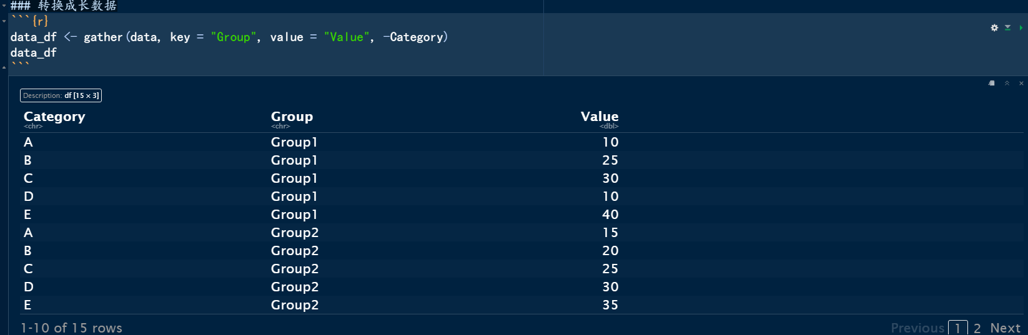The image size is (1028, 335).
Task: Click current page 1 indicator
Action: click(x=957, y=328)
